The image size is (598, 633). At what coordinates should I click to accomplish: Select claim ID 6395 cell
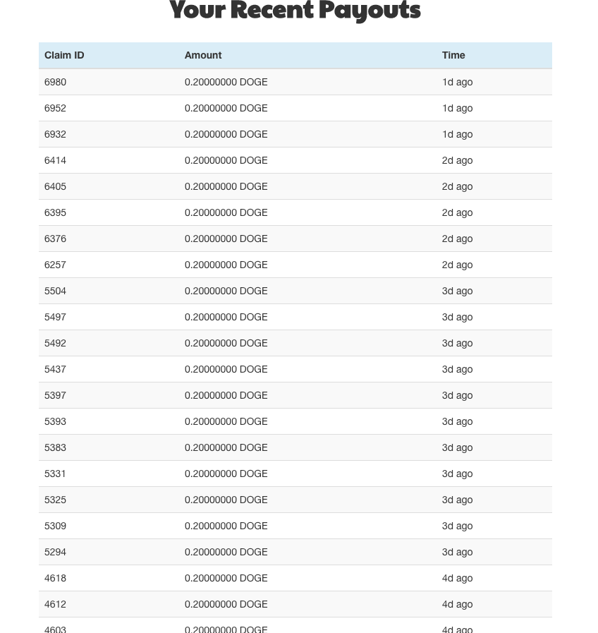click(x=56, y=212)
